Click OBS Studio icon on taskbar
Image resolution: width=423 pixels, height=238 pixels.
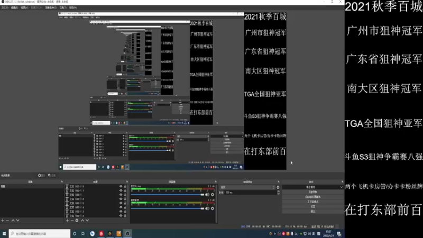(127, 234)
